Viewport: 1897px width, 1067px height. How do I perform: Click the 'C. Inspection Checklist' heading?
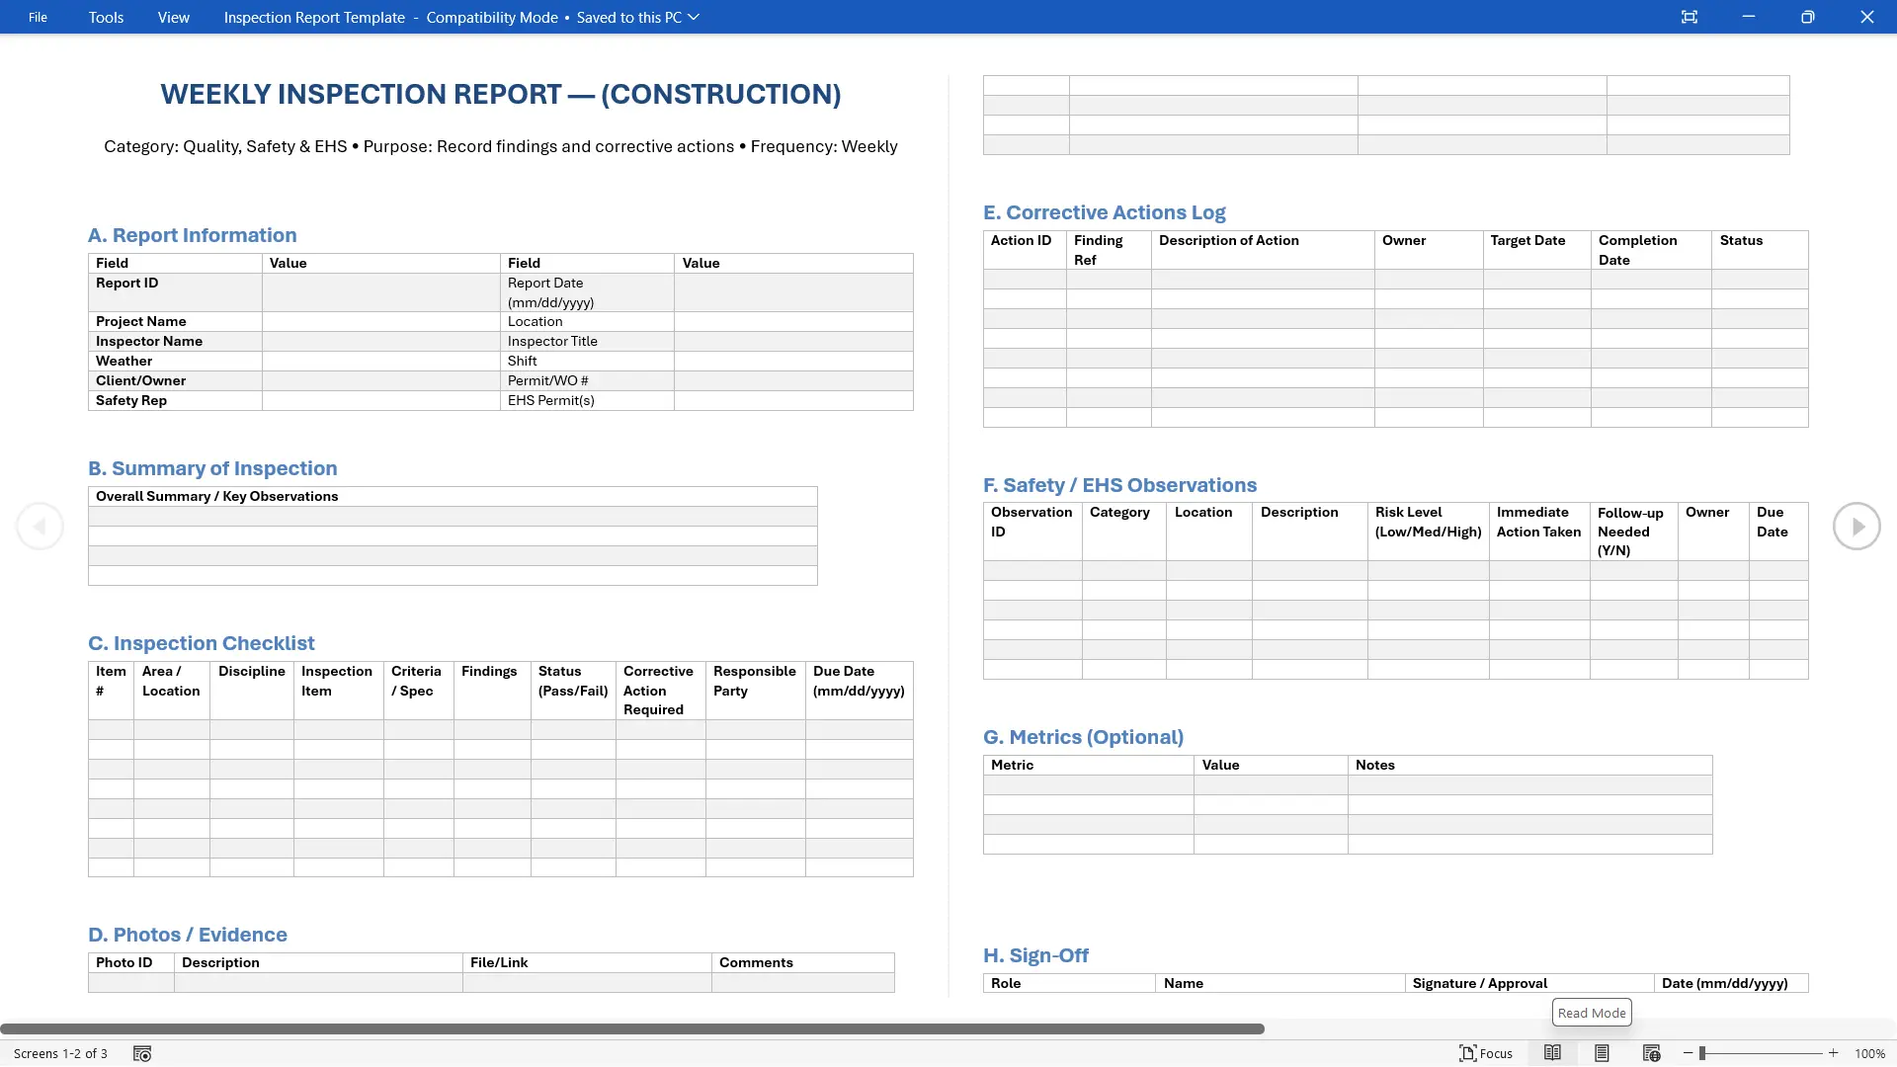[202, 643]
